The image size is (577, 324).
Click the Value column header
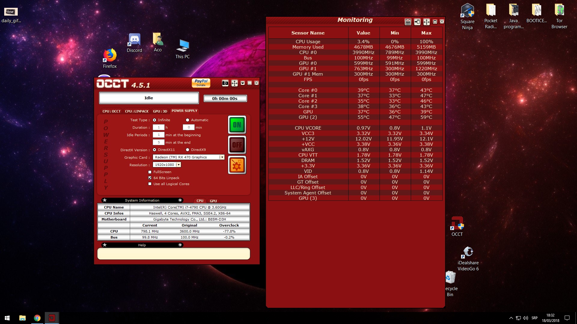click(x=364, y=33)
